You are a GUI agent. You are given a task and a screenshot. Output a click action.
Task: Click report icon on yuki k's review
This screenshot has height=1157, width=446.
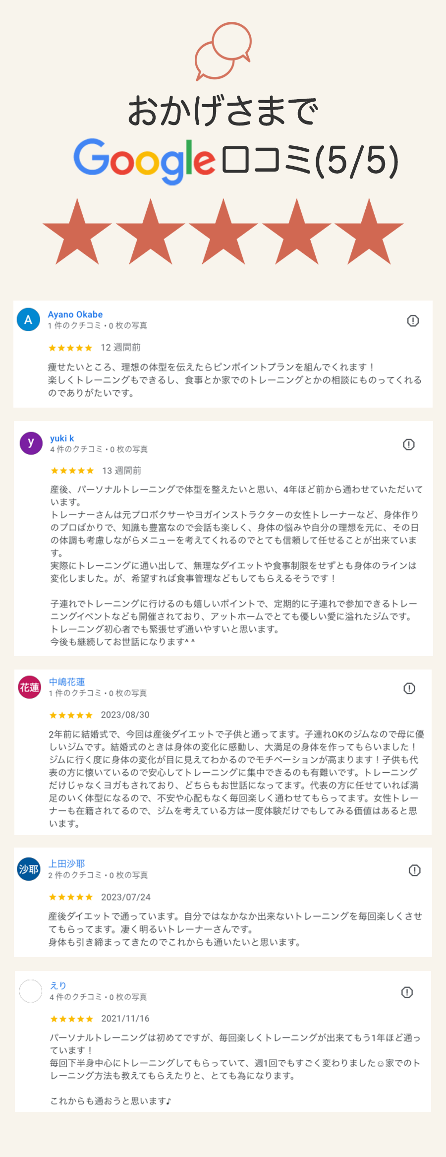[x=409, y=444]
